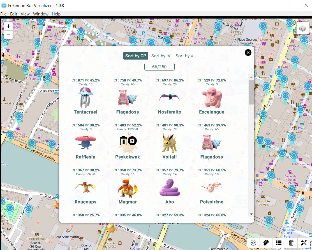Select the Roucoups sprite
The width and height of the screenshot is (312, 250).
[85, 187]
